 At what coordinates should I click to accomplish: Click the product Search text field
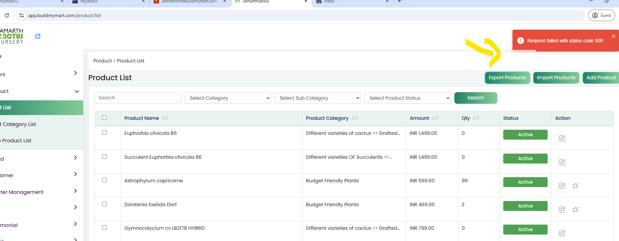point(138,98)
